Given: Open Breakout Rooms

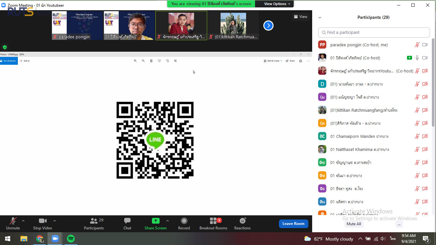Looking at the screenshot, I should tap(213, 224).
